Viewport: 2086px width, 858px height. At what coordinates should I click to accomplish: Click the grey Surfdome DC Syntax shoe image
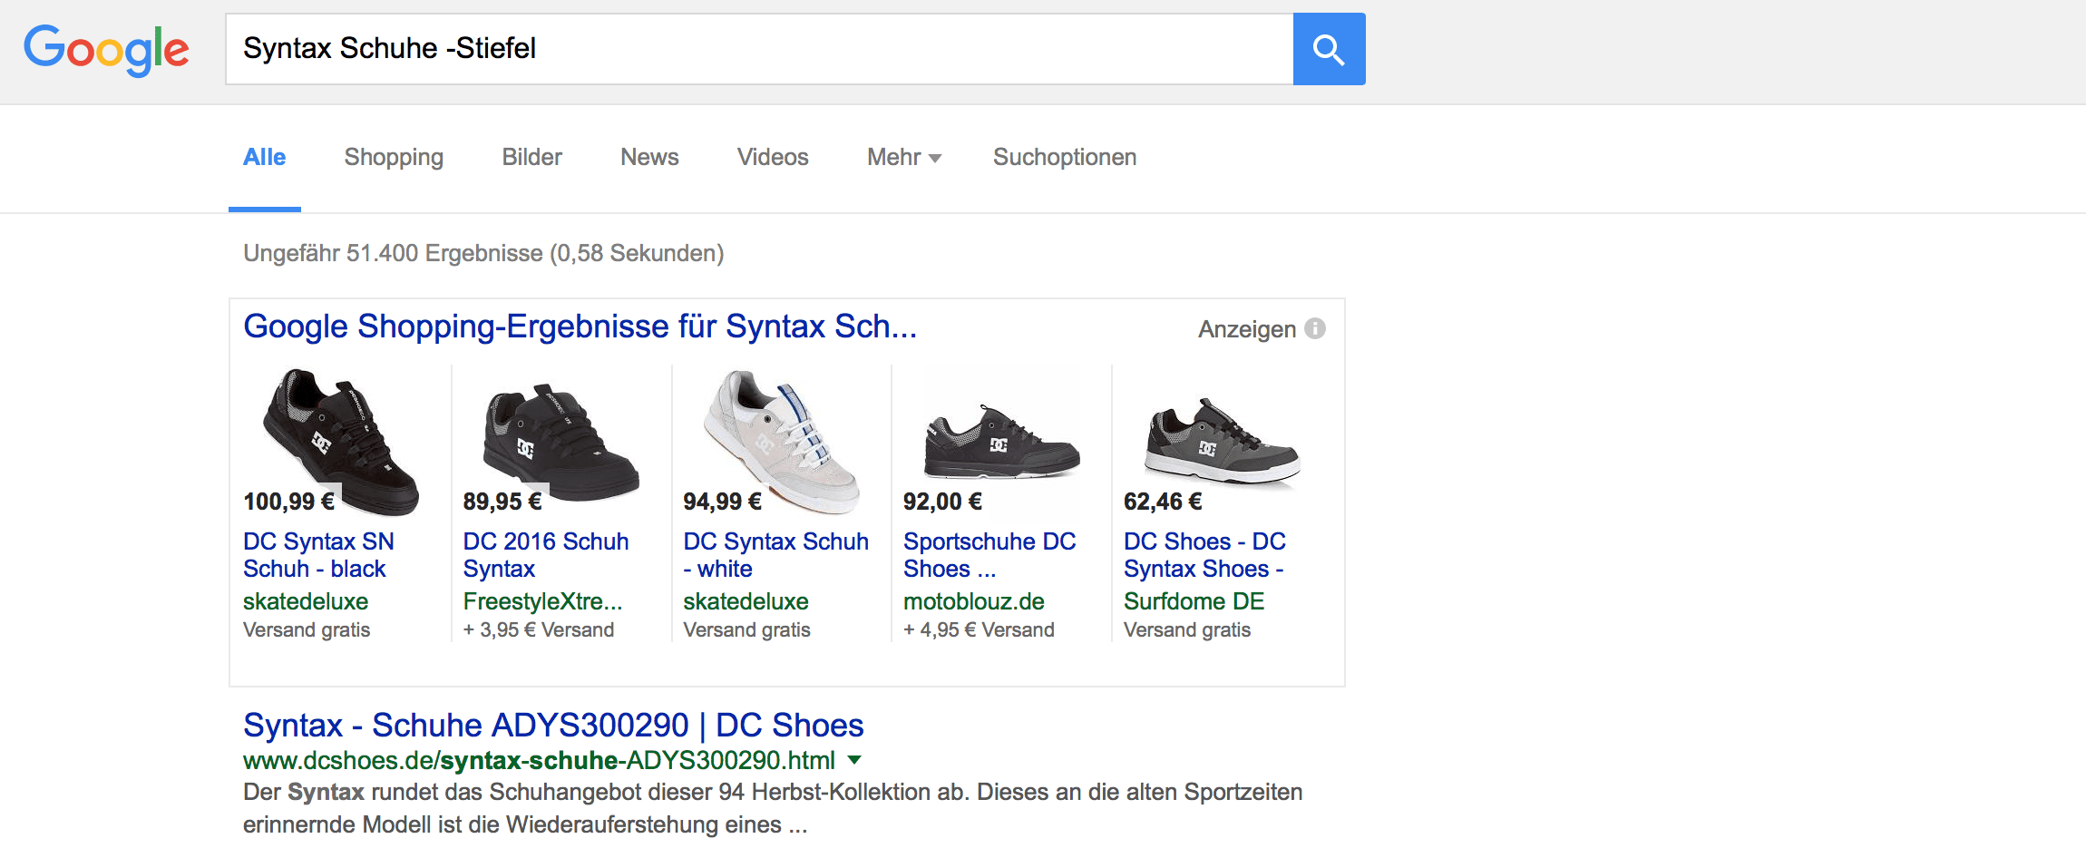pos(1222,442)
